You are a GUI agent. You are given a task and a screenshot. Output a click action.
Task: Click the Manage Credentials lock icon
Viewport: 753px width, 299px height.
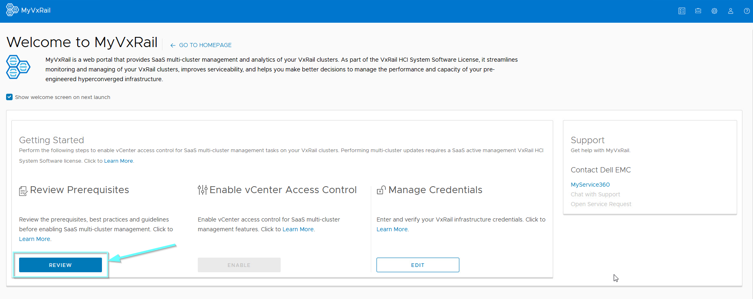[x=381, y=189]
